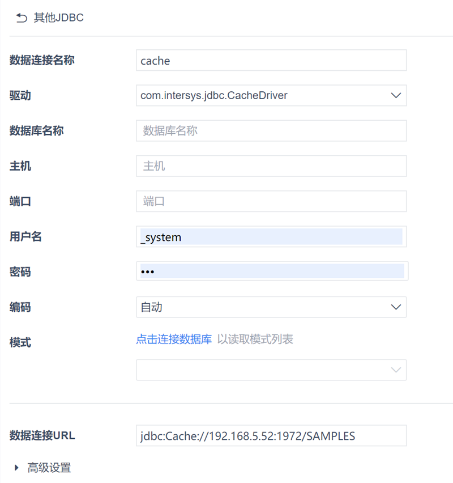Focus the 数据连接名称 field containing cache
Viewport: 453px width, 483px height.
271,61
